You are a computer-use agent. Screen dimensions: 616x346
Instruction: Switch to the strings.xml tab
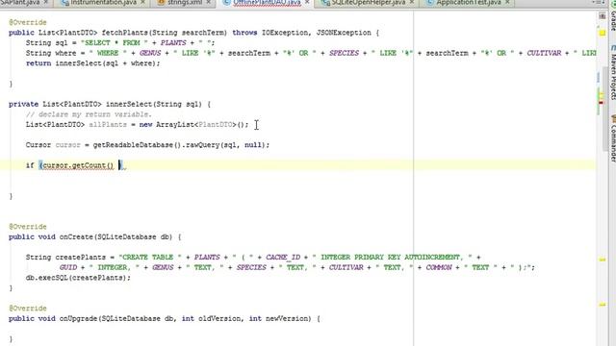pyautogui.click(x=185, y=3)
